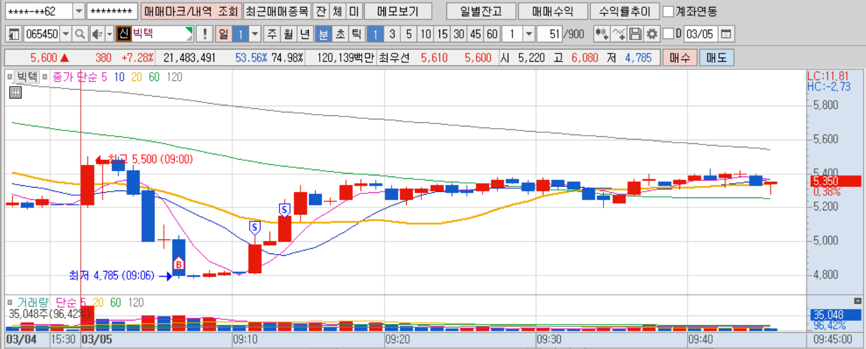866x349 pixels.
Task: Click the B buy marker on chart
Action: tap(179, 265)
